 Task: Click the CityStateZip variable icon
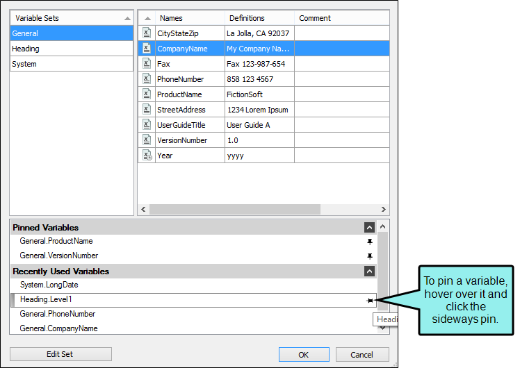(147, 33)
